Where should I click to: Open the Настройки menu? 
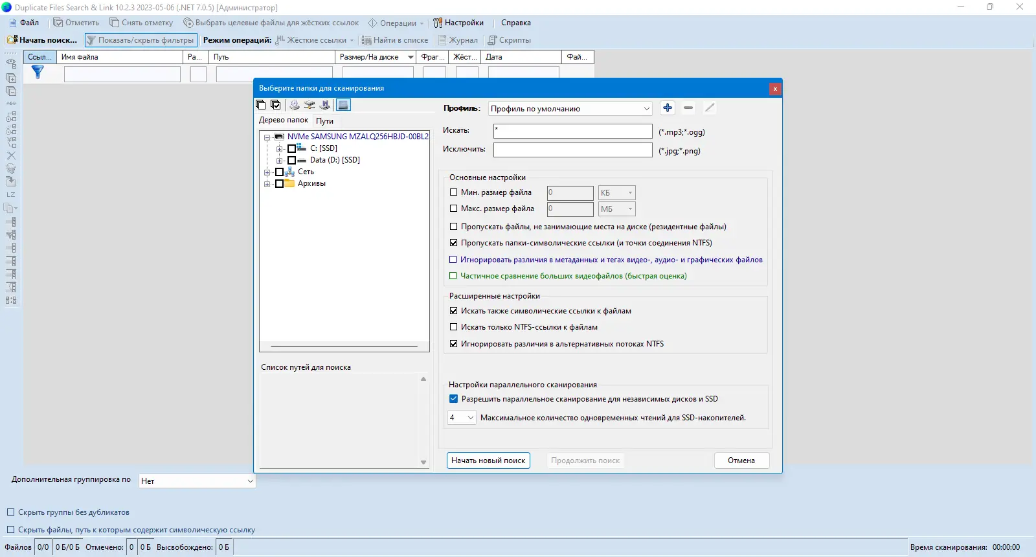pos(458,23)
